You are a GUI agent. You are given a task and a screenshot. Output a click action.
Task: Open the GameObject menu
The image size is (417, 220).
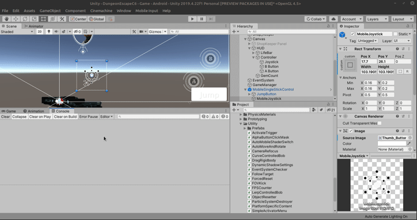pyautogui.click(x=50, y=10)
